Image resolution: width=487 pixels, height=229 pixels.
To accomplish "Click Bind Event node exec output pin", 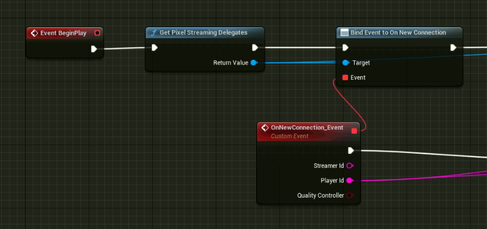I will click(x=453, y=48).
